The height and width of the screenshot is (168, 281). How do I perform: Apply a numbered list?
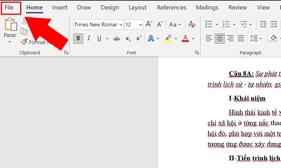(x=226, y=24)
